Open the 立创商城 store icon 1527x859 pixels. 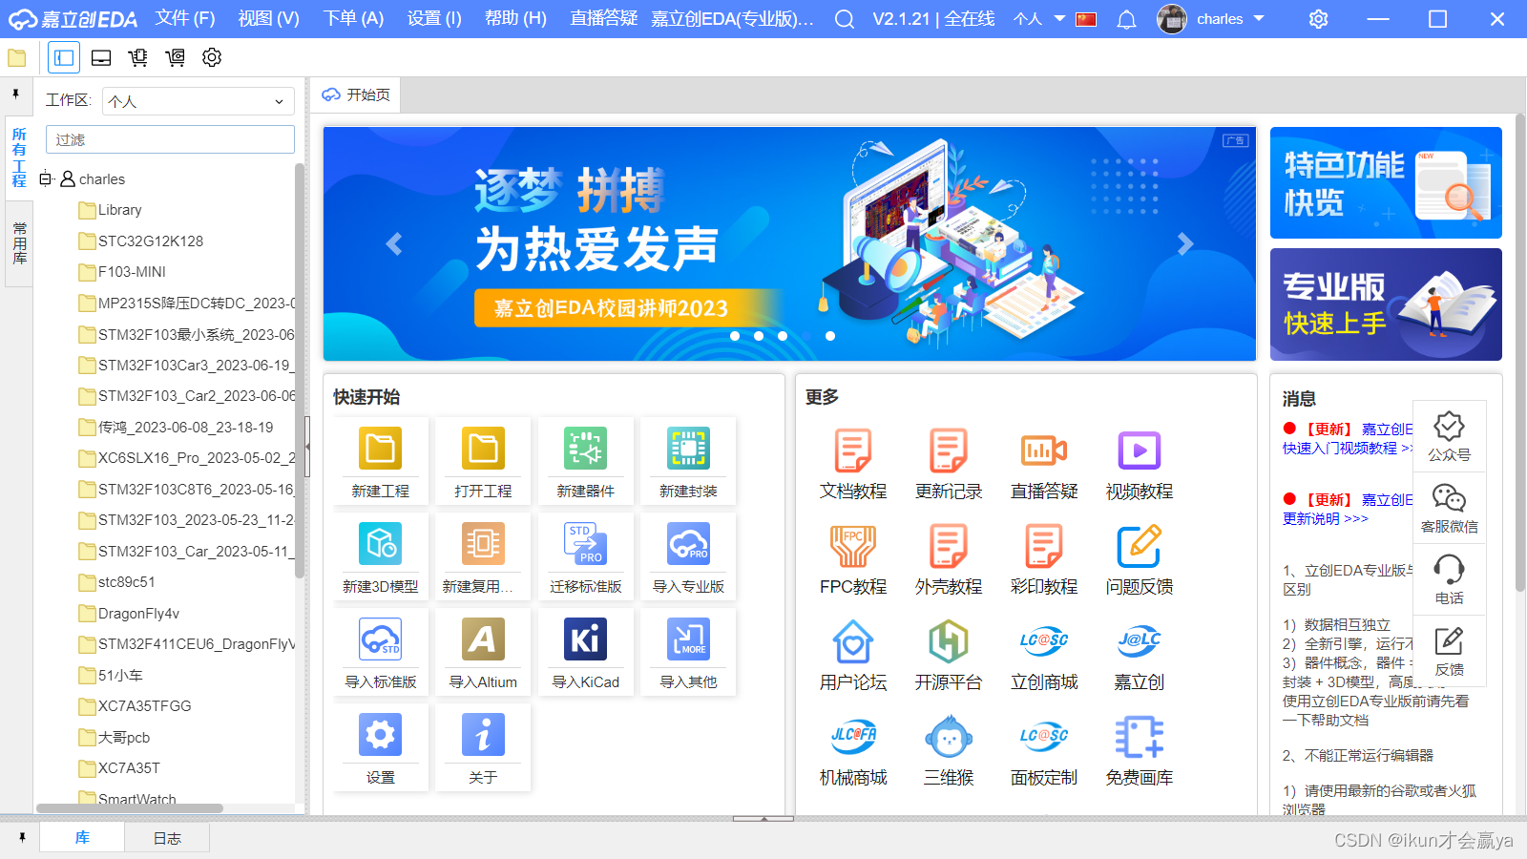pos(1044,641)
